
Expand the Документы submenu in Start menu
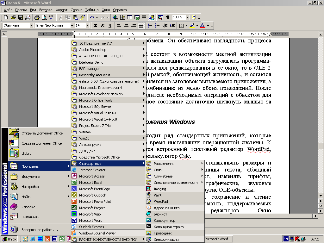click(x=39, y=177)
